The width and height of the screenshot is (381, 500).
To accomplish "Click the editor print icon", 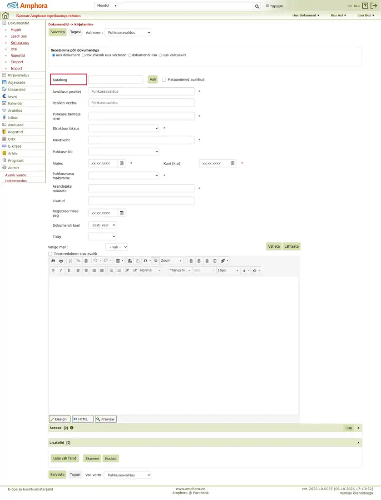I will click(61, 261).
